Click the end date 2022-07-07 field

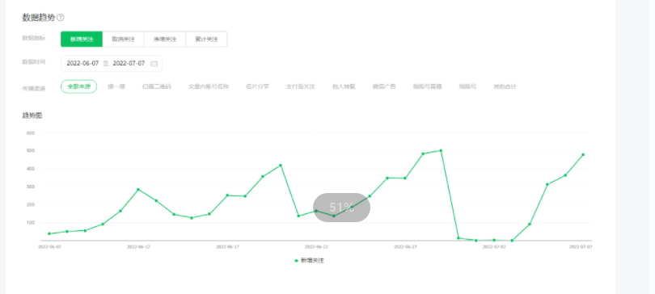pos(129,63)
